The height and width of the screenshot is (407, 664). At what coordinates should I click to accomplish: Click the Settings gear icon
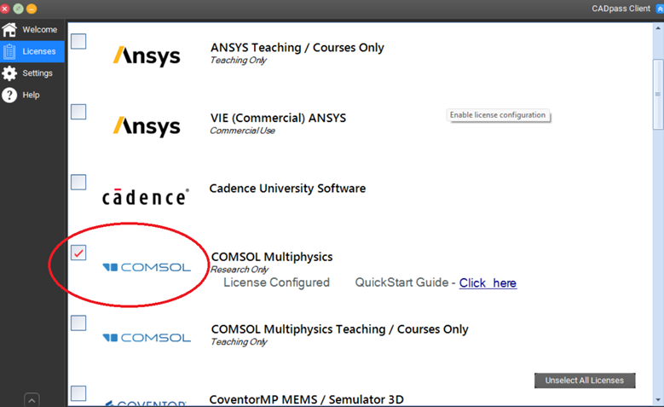(9, 73)
